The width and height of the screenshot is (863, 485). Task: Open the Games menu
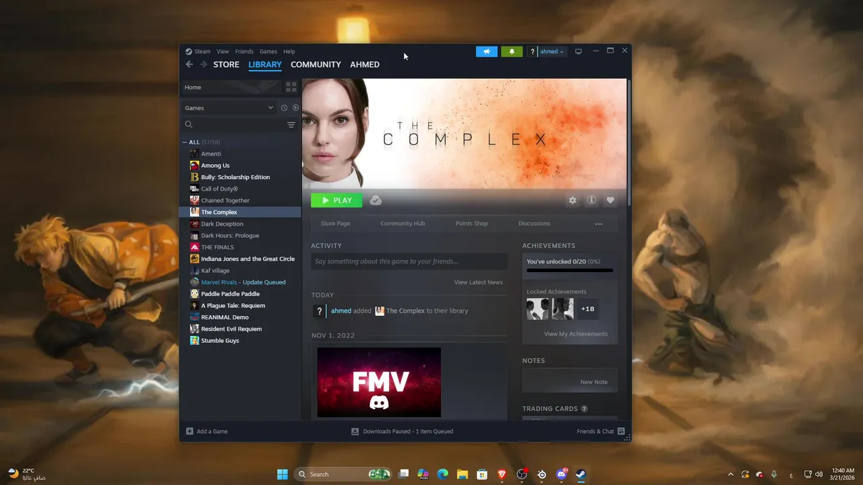tap(268, 51)
